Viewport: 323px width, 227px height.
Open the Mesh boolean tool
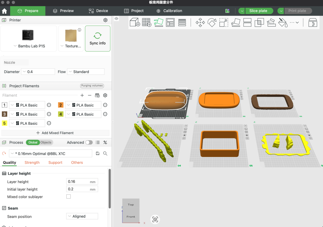tap(259, 22)
